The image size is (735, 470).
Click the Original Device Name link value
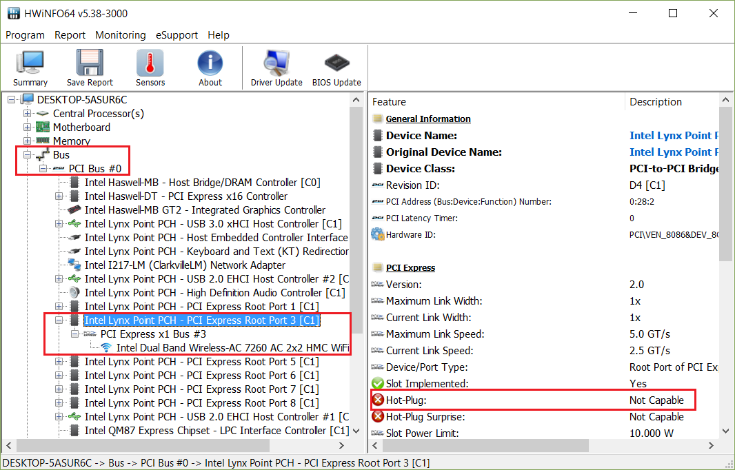[674, 152]
